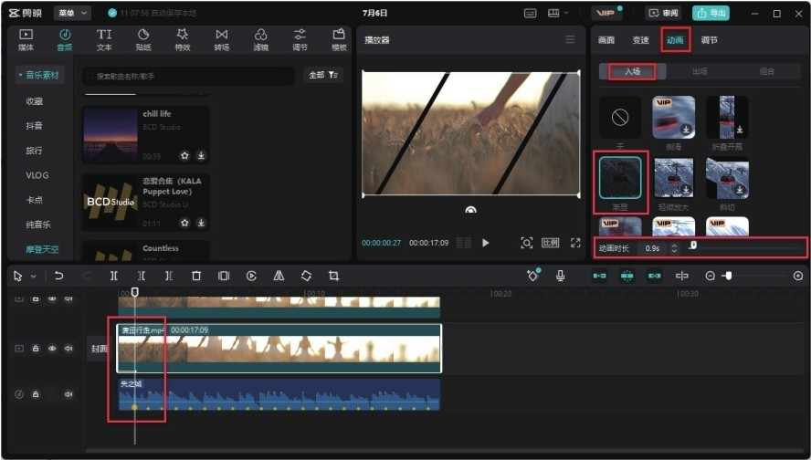Click the freeze frame tool icon

[224, 276]
